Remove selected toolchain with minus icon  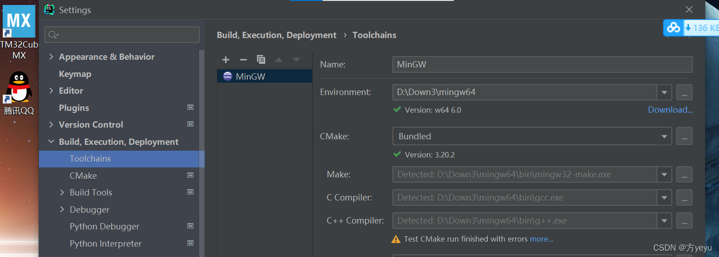click(243, 60)
